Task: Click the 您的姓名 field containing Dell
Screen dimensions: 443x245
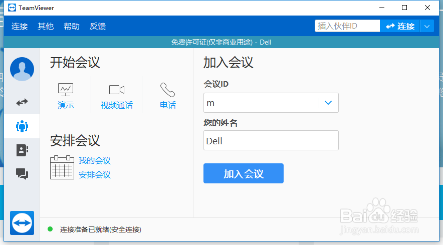Action: click(271, 140)
